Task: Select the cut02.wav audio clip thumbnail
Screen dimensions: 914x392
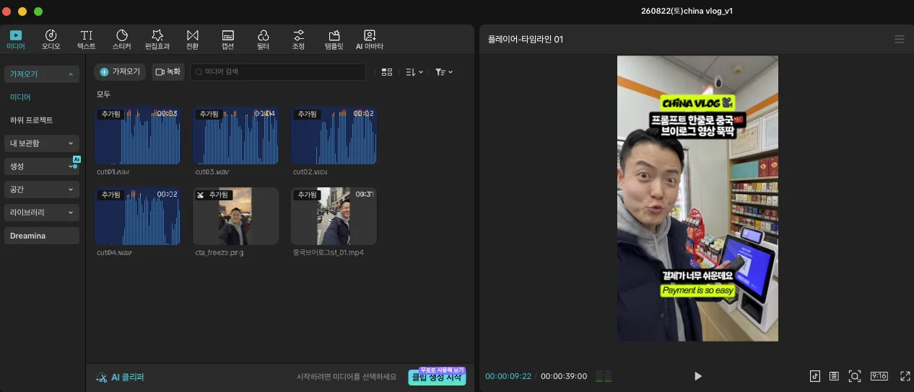Action: pos(334,135)
